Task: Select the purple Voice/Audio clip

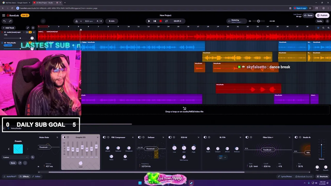Action: (x=141, y=99)
